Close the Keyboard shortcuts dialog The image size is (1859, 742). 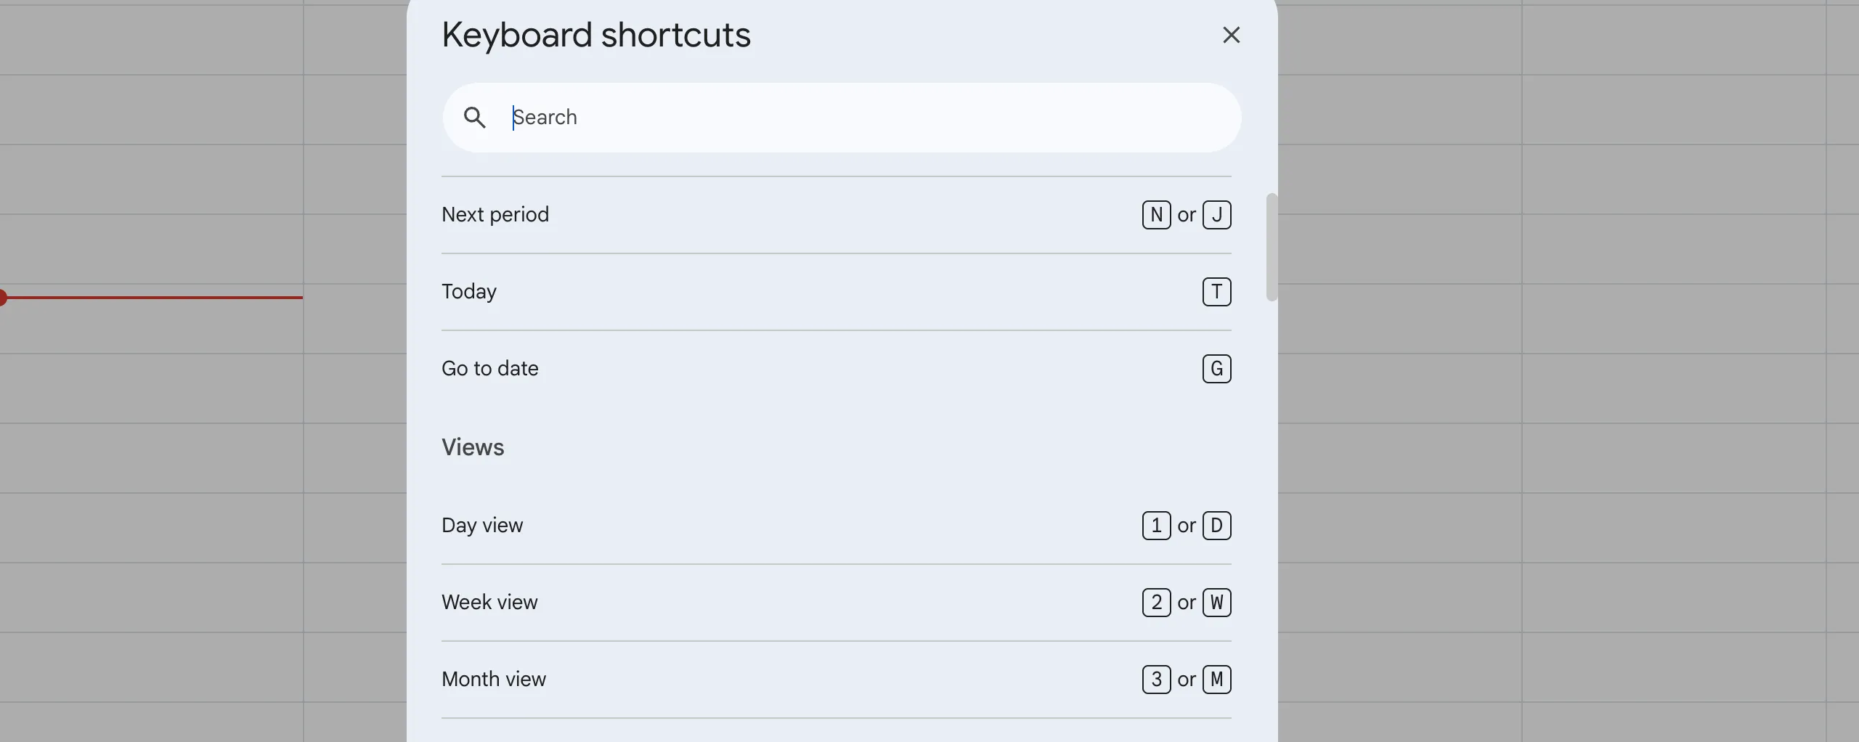point(1231,35)
